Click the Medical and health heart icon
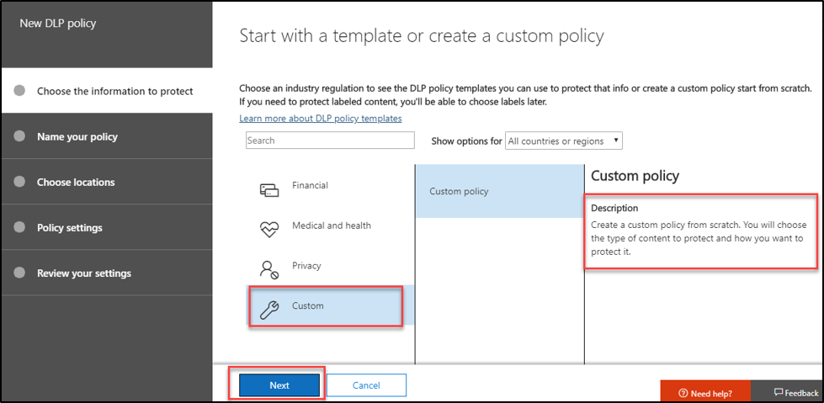Screen dimensions: 824x403 tap(268, 229)
